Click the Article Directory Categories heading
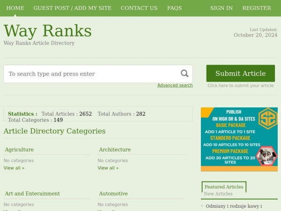 click(54, 131)
